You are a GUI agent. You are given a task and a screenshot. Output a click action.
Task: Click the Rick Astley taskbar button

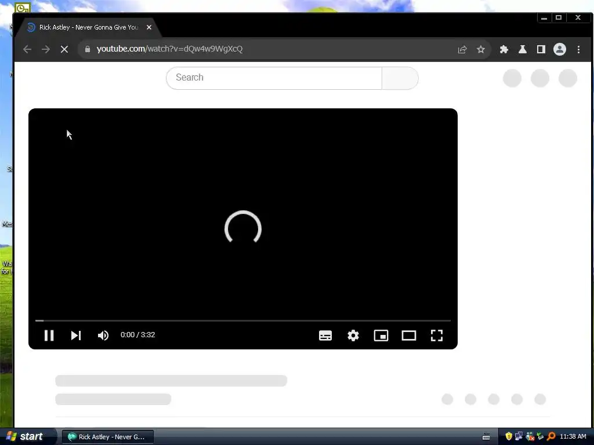108,437
